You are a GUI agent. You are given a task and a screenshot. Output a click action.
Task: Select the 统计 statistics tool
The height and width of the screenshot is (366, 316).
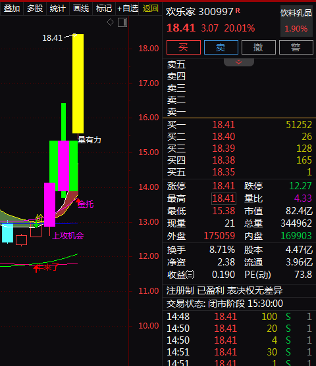tap(58, 9)
